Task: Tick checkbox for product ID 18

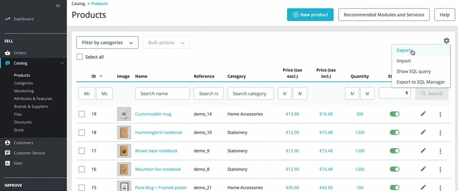Action: [82, 132]
